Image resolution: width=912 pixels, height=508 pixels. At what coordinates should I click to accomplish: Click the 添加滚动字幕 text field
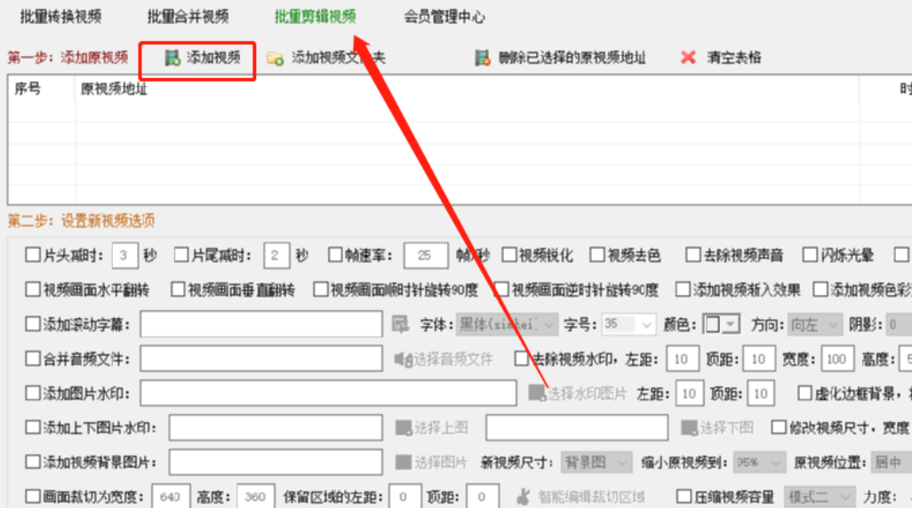tap(261, 324)
